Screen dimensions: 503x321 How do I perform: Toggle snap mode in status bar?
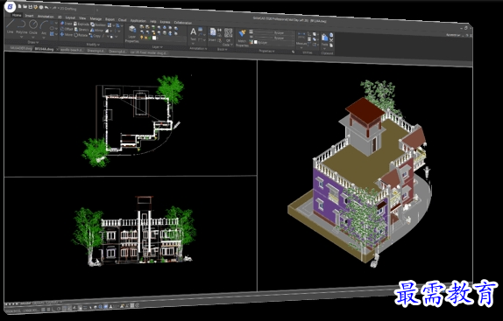pyautogui.click(x=43, y=310)
